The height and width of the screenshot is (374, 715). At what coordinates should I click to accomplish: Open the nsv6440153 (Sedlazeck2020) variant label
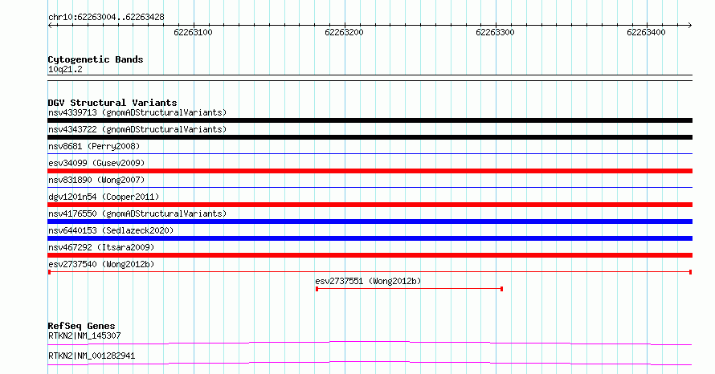111,230
